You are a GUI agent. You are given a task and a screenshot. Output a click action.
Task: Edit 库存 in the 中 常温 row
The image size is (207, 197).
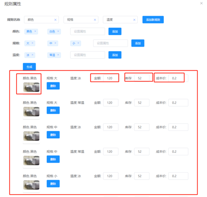(x=142, y=152)
